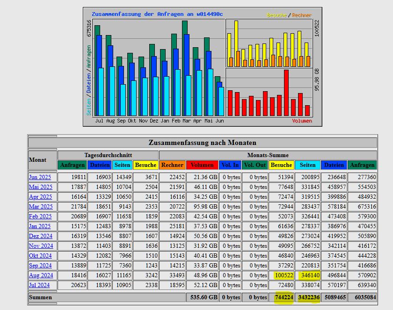Select the Jan 2025 link

40,226
